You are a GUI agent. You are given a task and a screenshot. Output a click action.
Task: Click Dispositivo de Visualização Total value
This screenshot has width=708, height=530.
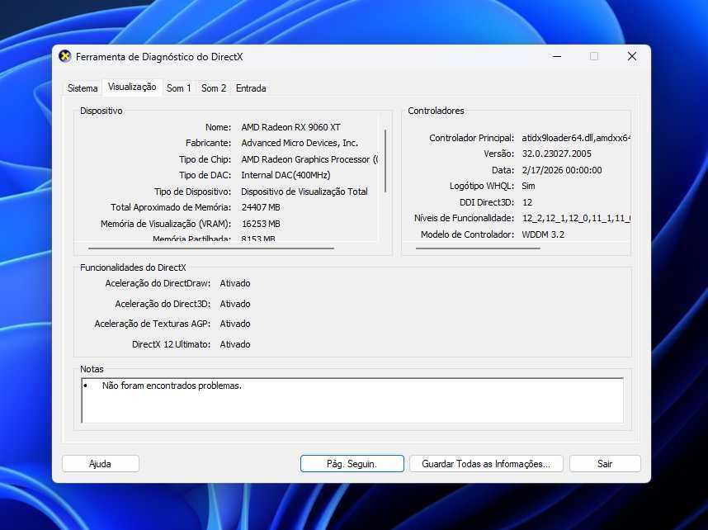pyautogui.click(x=304, y=192)
